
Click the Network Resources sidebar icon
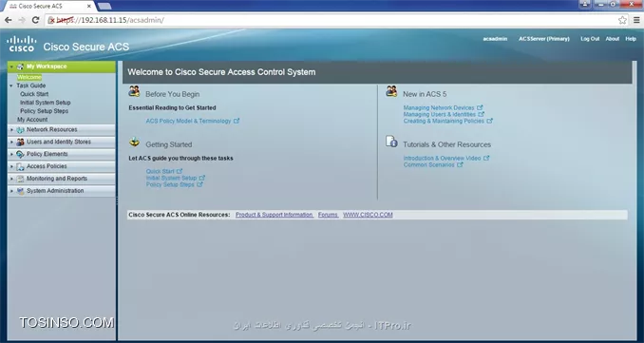(20, 130)
